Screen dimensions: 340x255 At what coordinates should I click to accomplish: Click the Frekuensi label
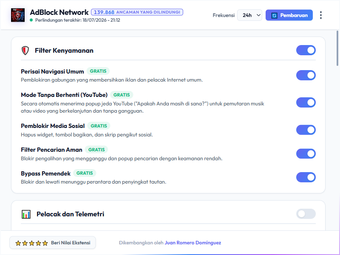coord(224,15)
